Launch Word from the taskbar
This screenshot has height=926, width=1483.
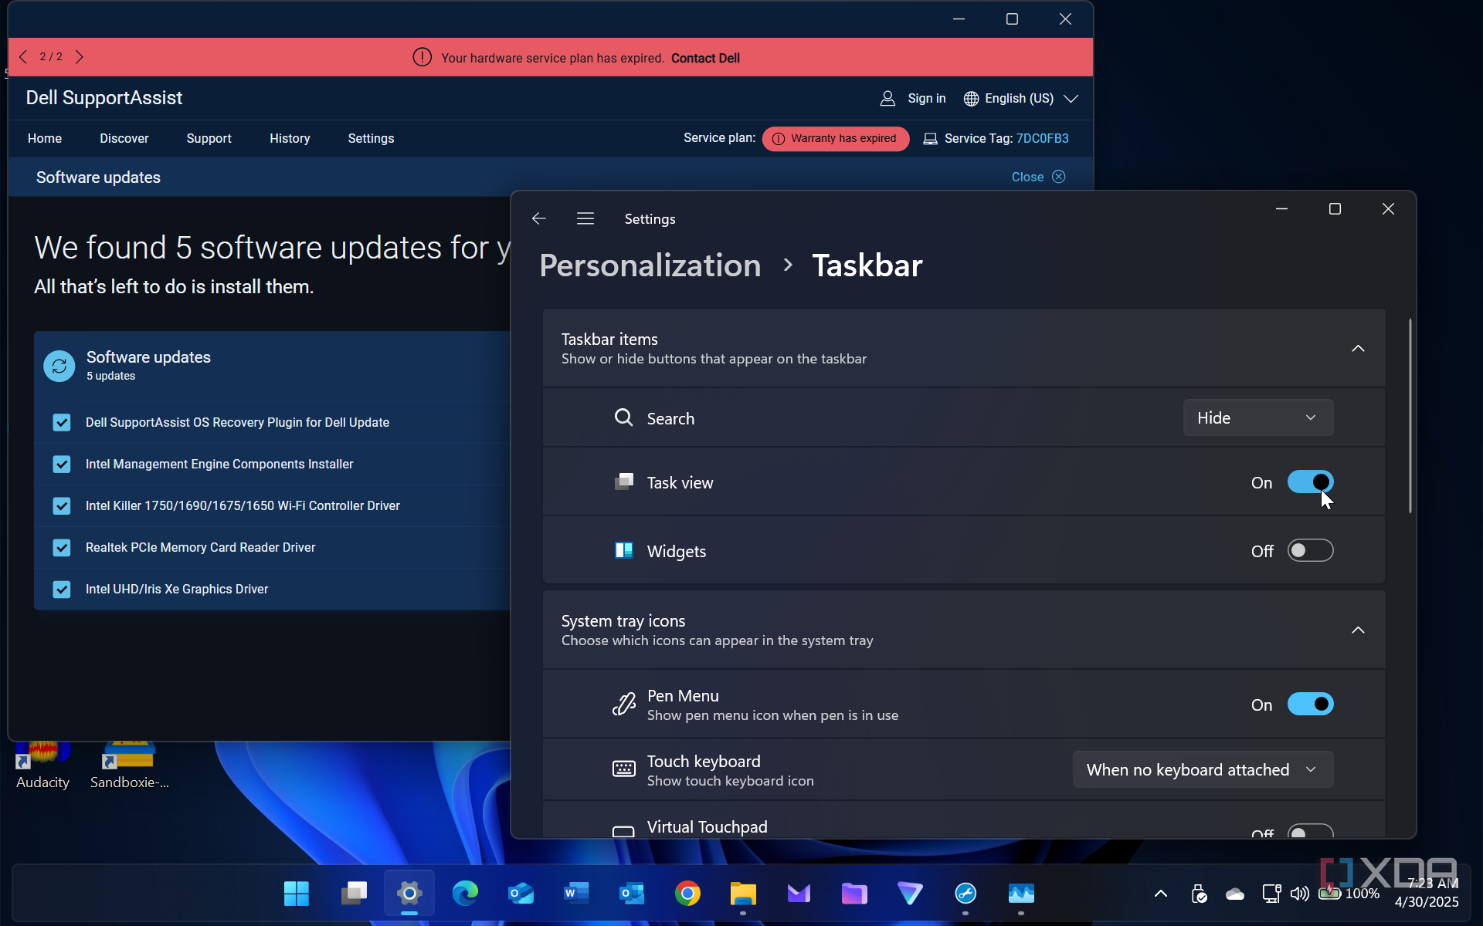(576, 894)
